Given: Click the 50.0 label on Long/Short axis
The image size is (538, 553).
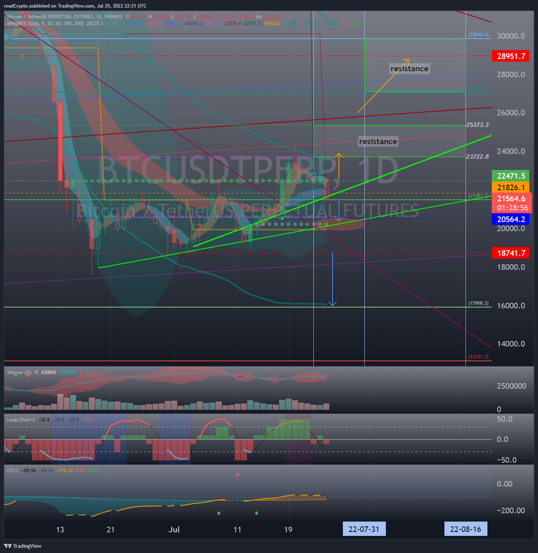Looking at the screenshot, I should (505, 419).
